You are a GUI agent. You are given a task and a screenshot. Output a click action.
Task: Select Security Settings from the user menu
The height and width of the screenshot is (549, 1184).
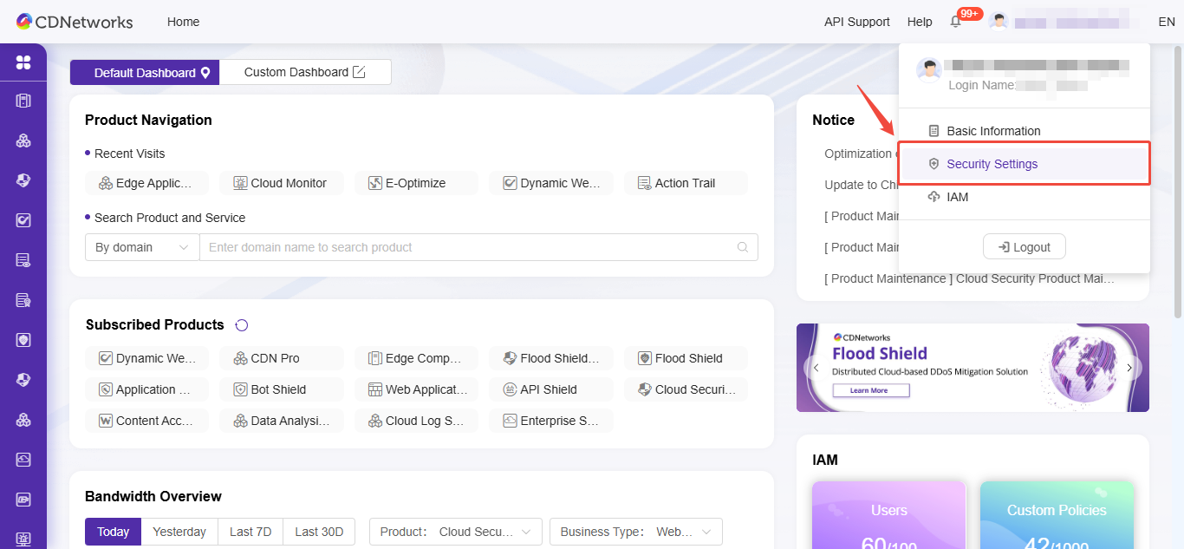pos(992,164)
